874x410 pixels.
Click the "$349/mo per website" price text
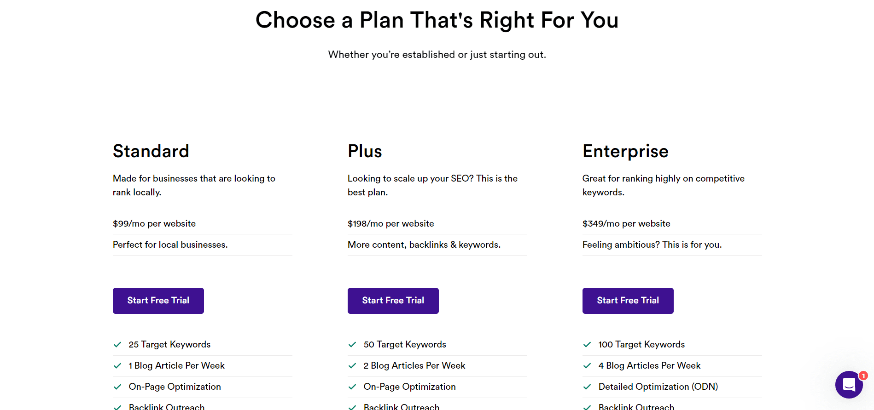click(626, 224)
